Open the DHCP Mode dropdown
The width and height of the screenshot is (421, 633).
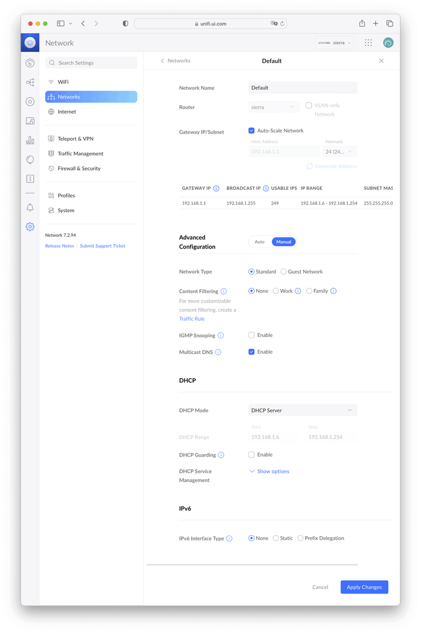click(x=303, y=410)
